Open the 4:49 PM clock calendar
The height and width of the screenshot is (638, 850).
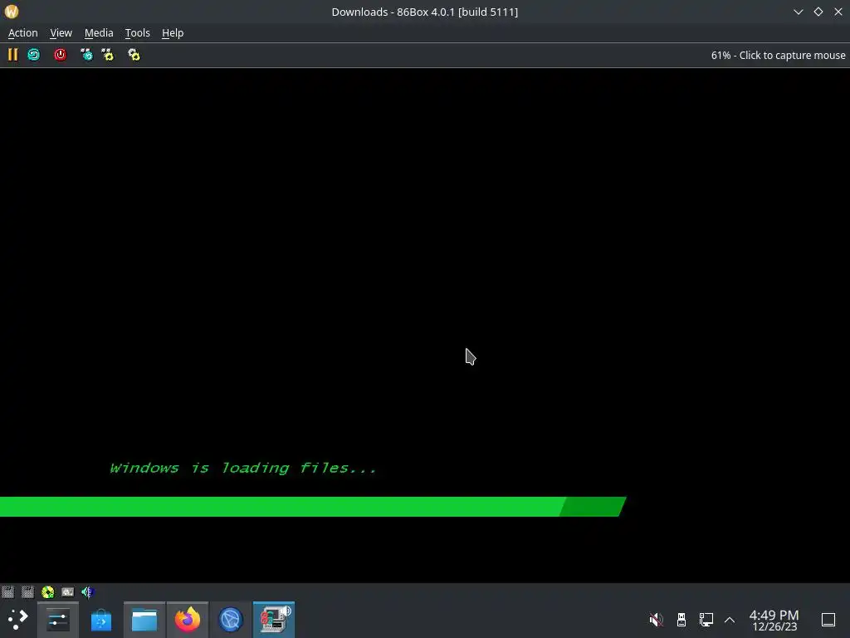pos(774,620)
